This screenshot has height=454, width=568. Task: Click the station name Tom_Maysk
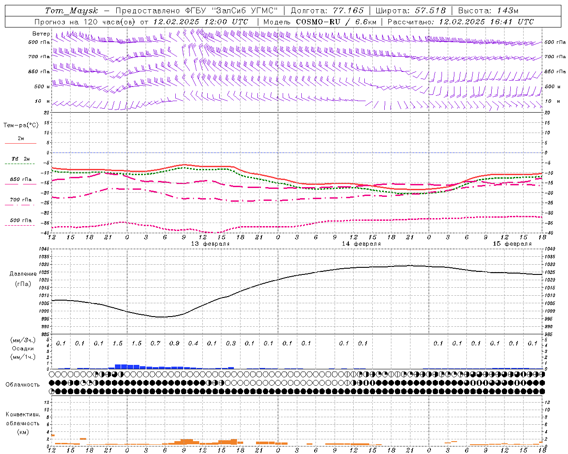71,11
